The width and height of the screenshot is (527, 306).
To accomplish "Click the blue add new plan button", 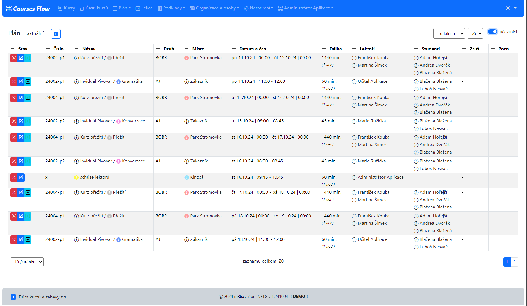I will 56,34.
